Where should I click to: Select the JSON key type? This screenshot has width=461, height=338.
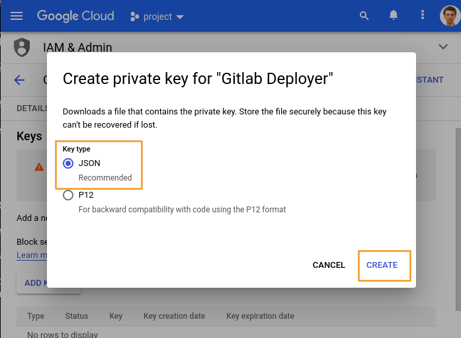[68, 163]
